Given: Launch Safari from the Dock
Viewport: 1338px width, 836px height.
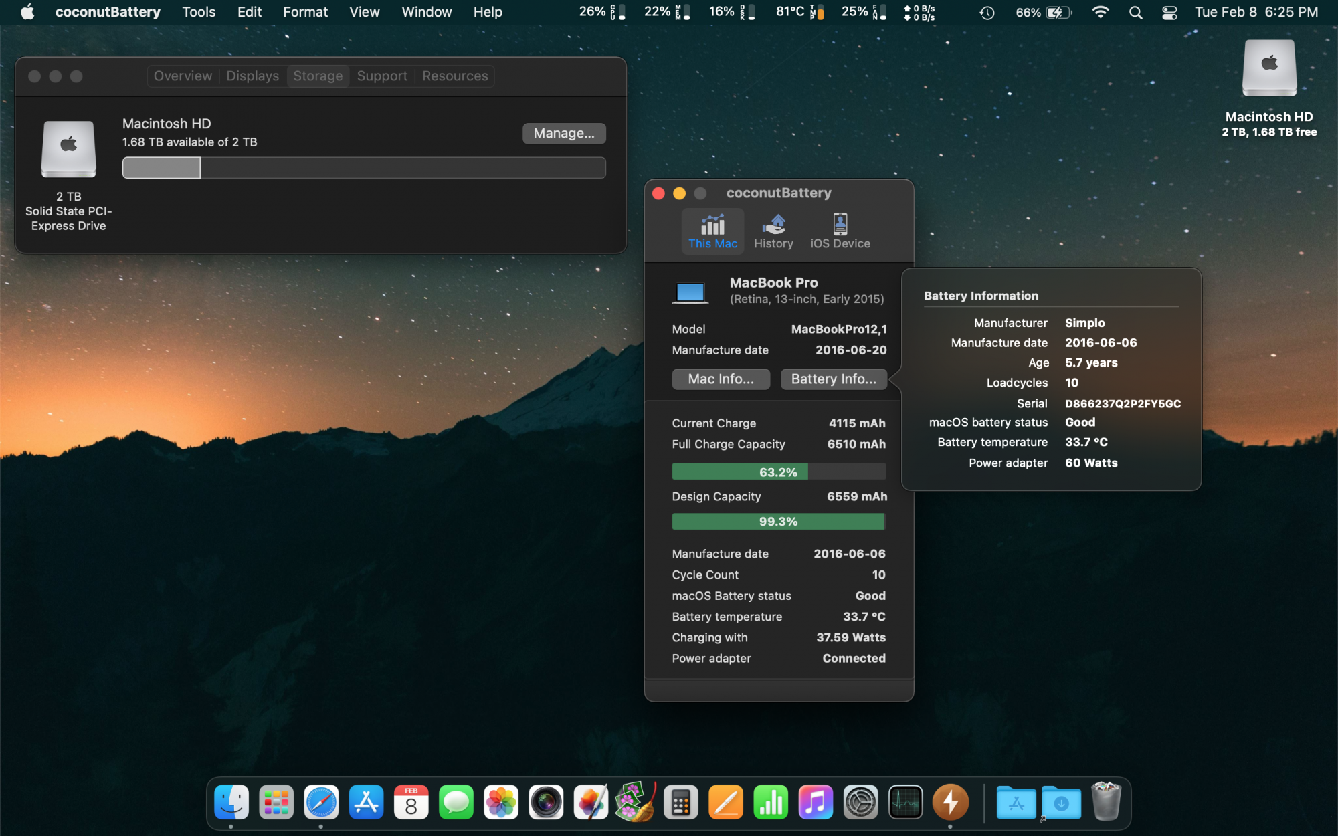Looking at the screenshot, I should pos(321,802).
